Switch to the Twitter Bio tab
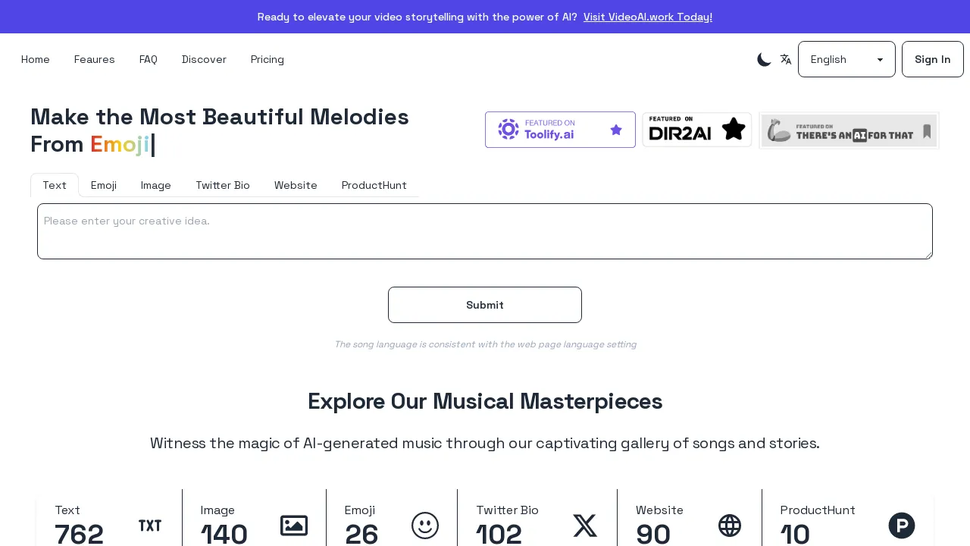 coord(223,185)
